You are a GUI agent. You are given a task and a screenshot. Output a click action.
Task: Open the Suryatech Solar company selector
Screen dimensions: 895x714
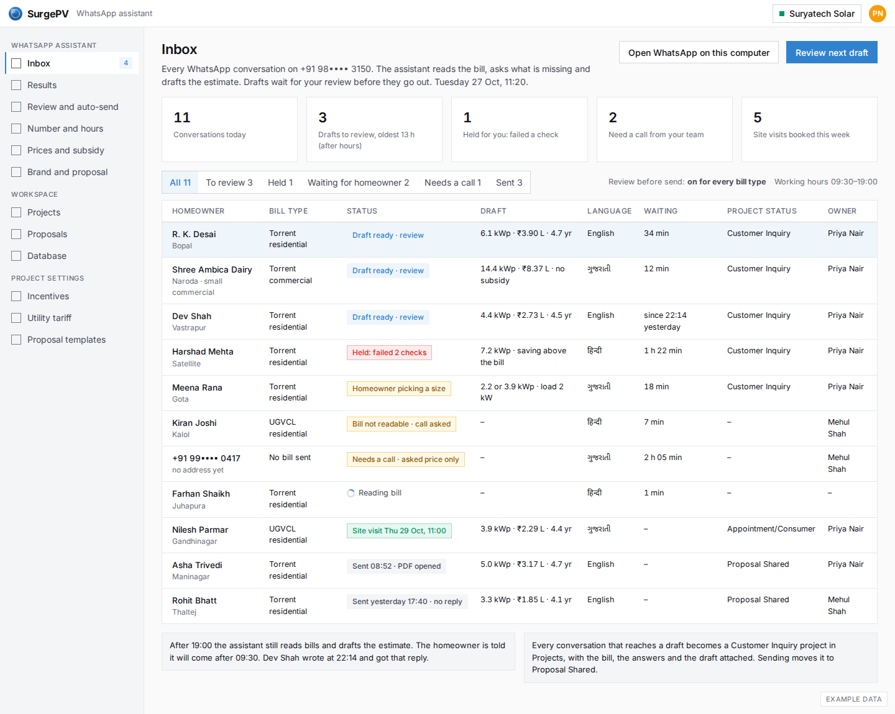click(817, 14)
